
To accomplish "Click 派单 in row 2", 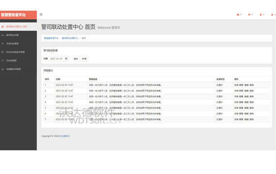I will pyautogui.click(x=236, y=91).
